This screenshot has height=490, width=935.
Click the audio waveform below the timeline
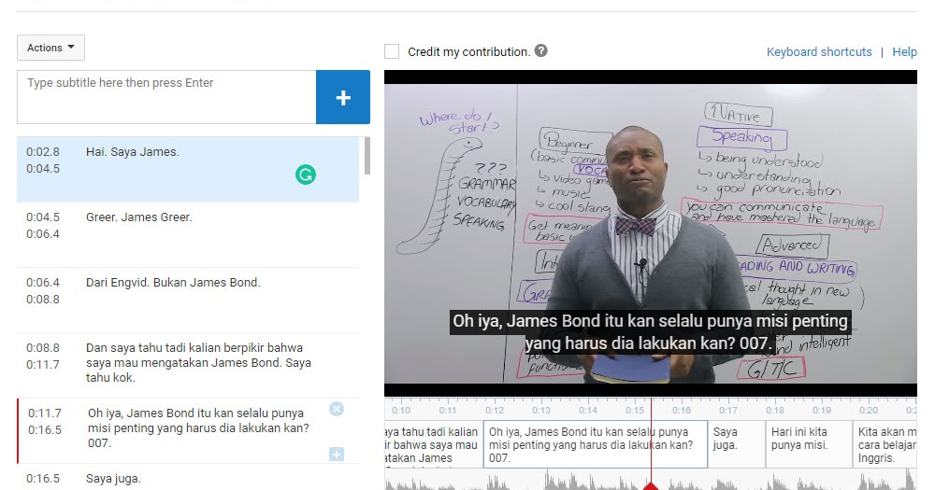(651, 480)
